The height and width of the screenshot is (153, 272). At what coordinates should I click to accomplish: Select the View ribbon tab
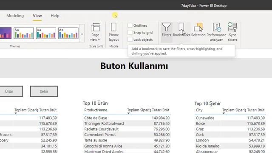click(x=37, y=16)
